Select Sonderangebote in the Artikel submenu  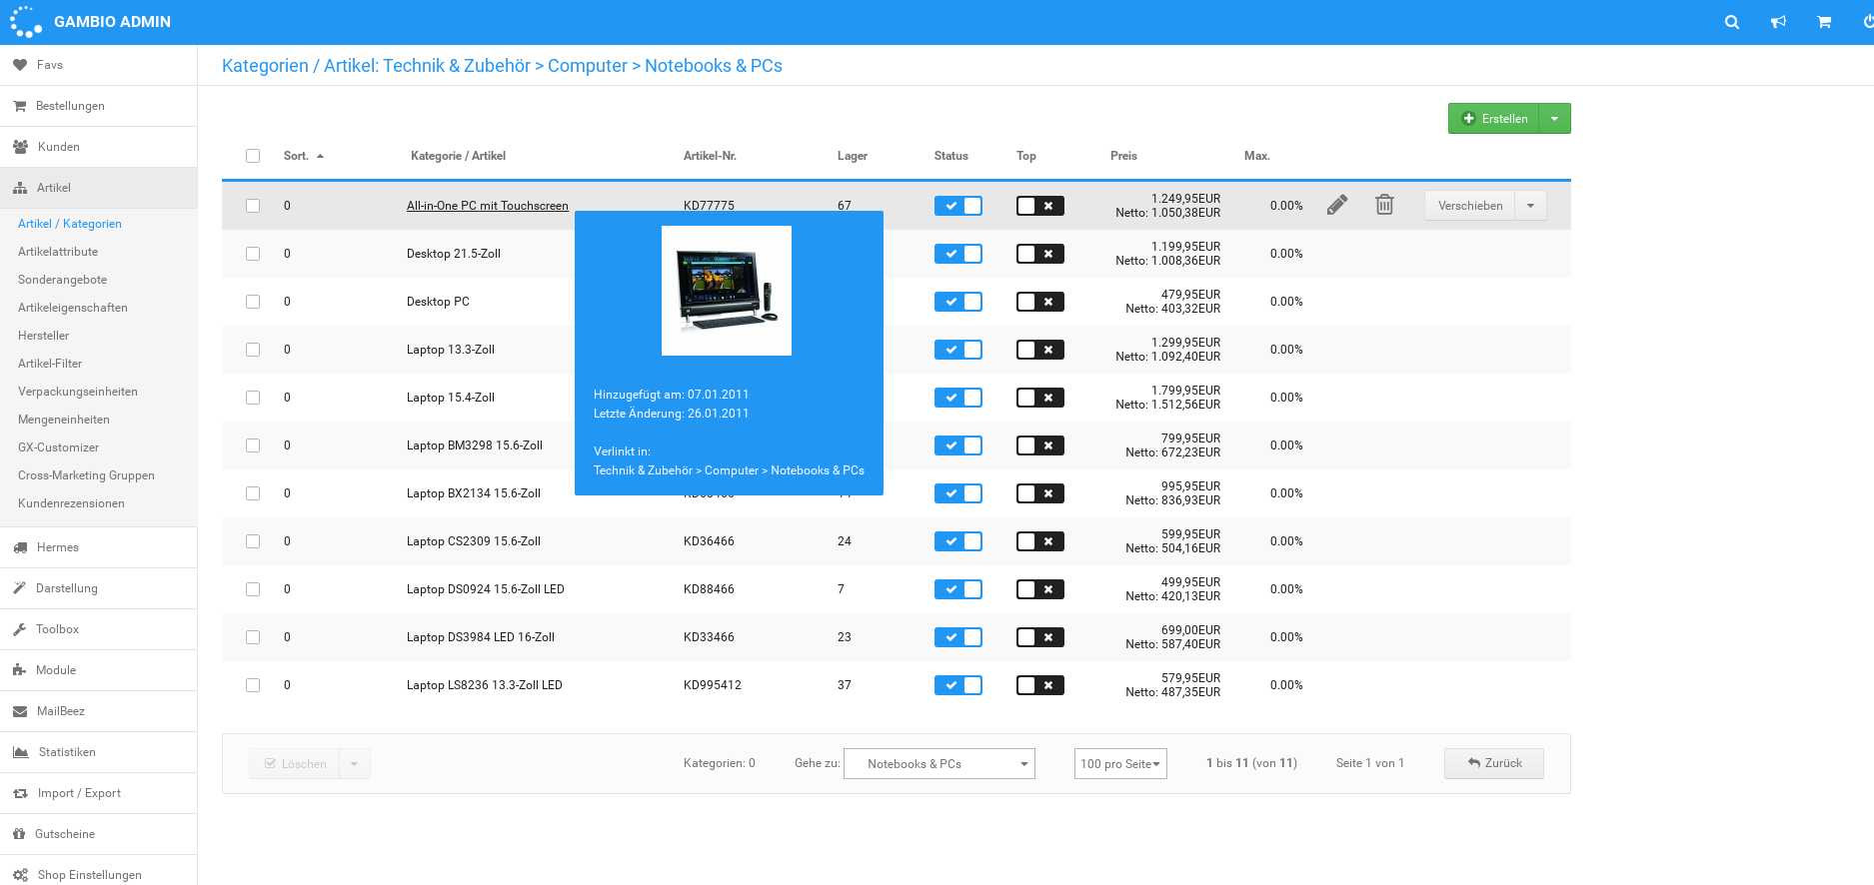tap(62, 280)
